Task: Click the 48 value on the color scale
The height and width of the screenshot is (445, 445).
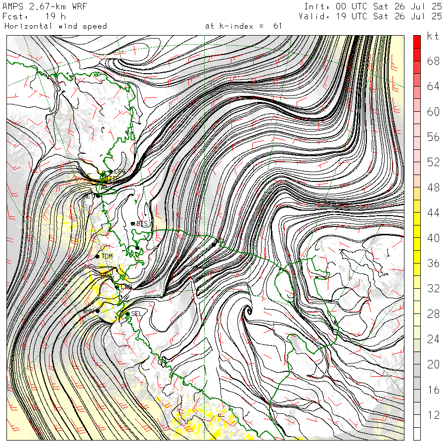Action: point(433,187)
